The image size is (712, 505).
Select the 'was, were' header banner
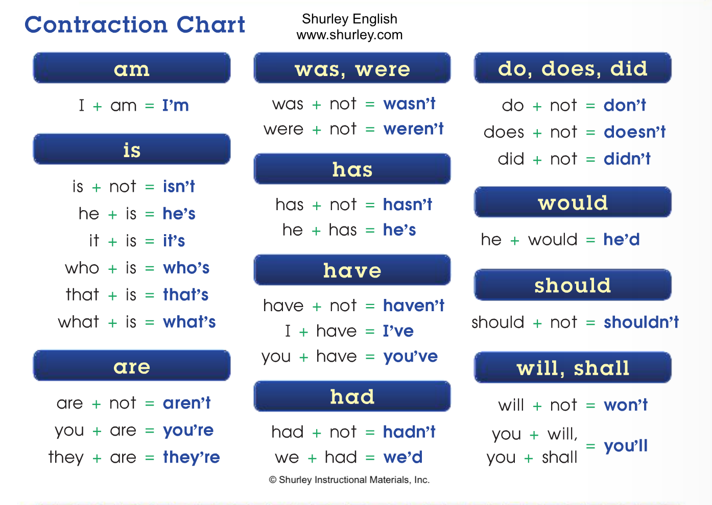click(352, 68)
